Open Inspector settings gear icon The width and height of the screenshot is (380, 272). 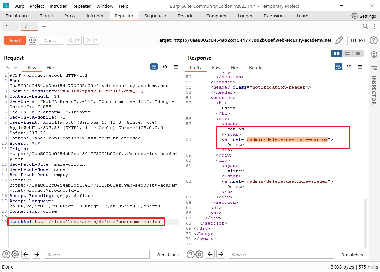[374, 54]
